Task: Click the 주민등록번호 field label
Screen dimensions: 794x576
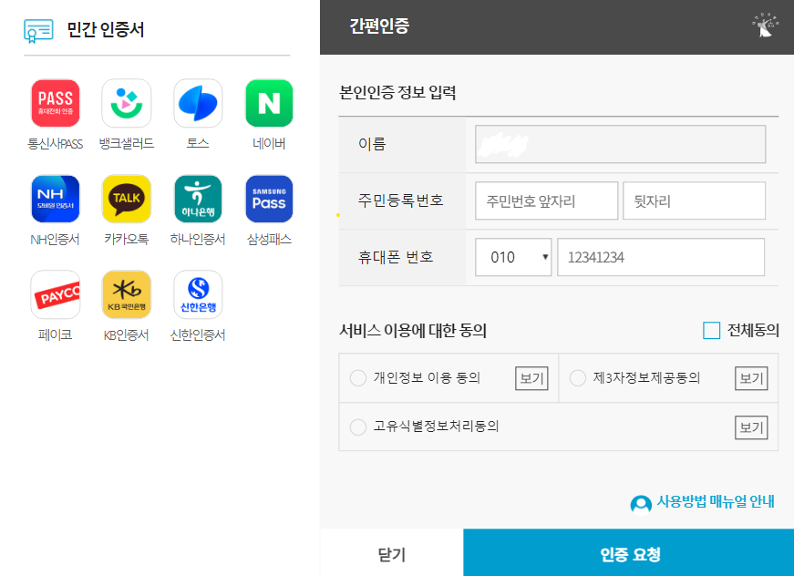Action: coord(400,201)
